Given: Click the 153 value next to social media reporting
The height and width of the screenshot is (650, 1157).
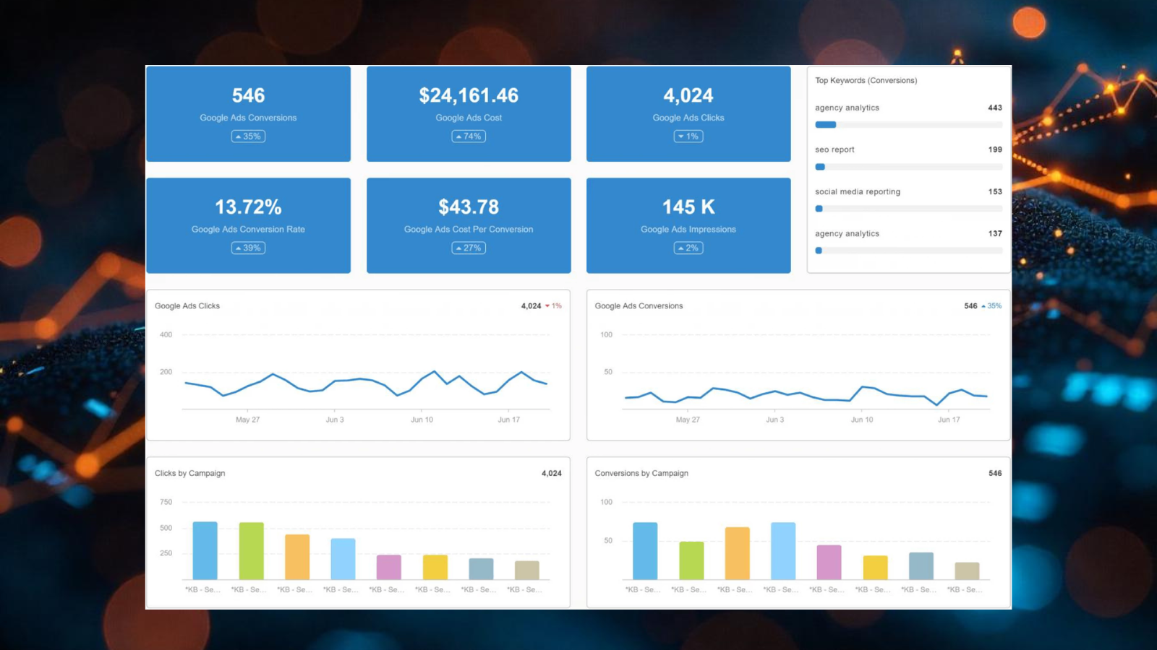Looking at the screenshot, I should [x=995, y=191].
